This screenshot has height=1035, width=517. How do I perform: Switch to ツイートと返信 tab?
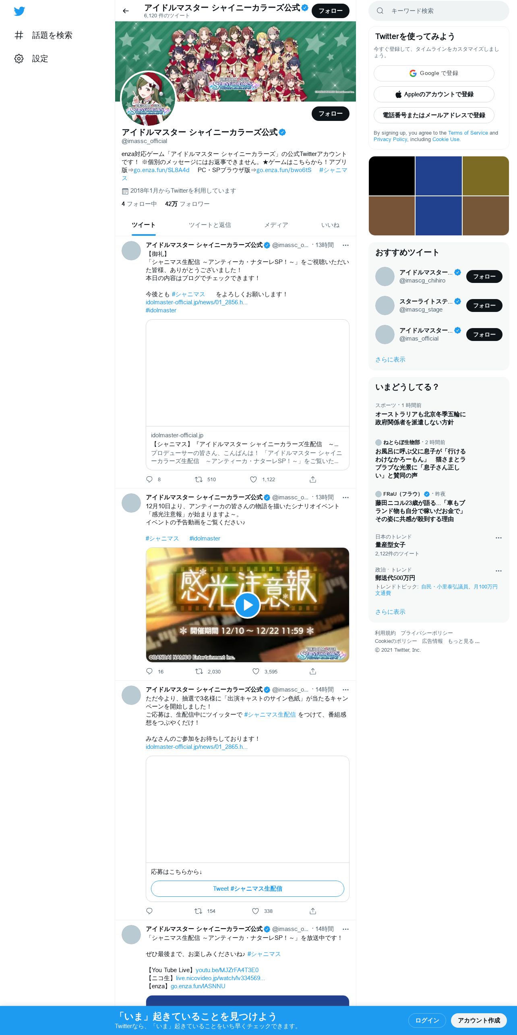pos(210,225)
